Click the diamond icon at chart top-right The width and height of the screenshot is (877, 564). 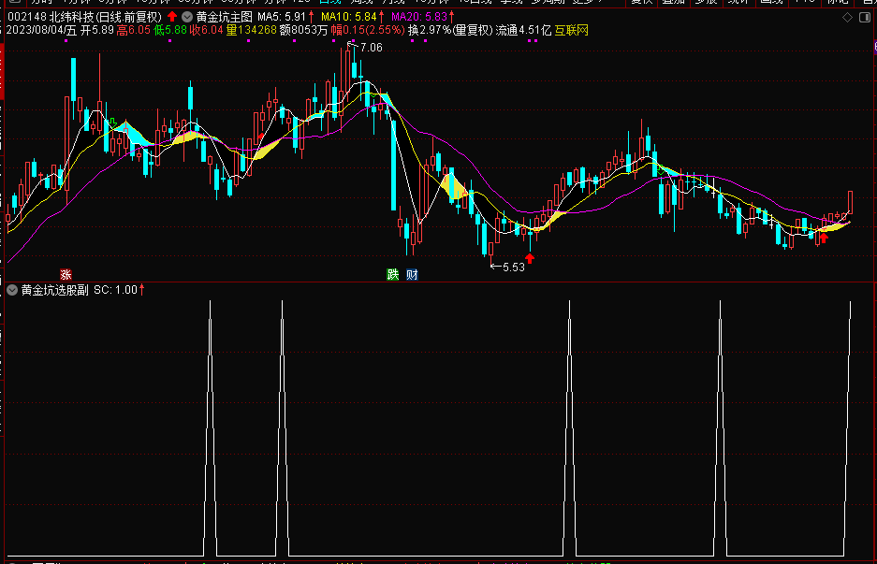tap(847, 18)
